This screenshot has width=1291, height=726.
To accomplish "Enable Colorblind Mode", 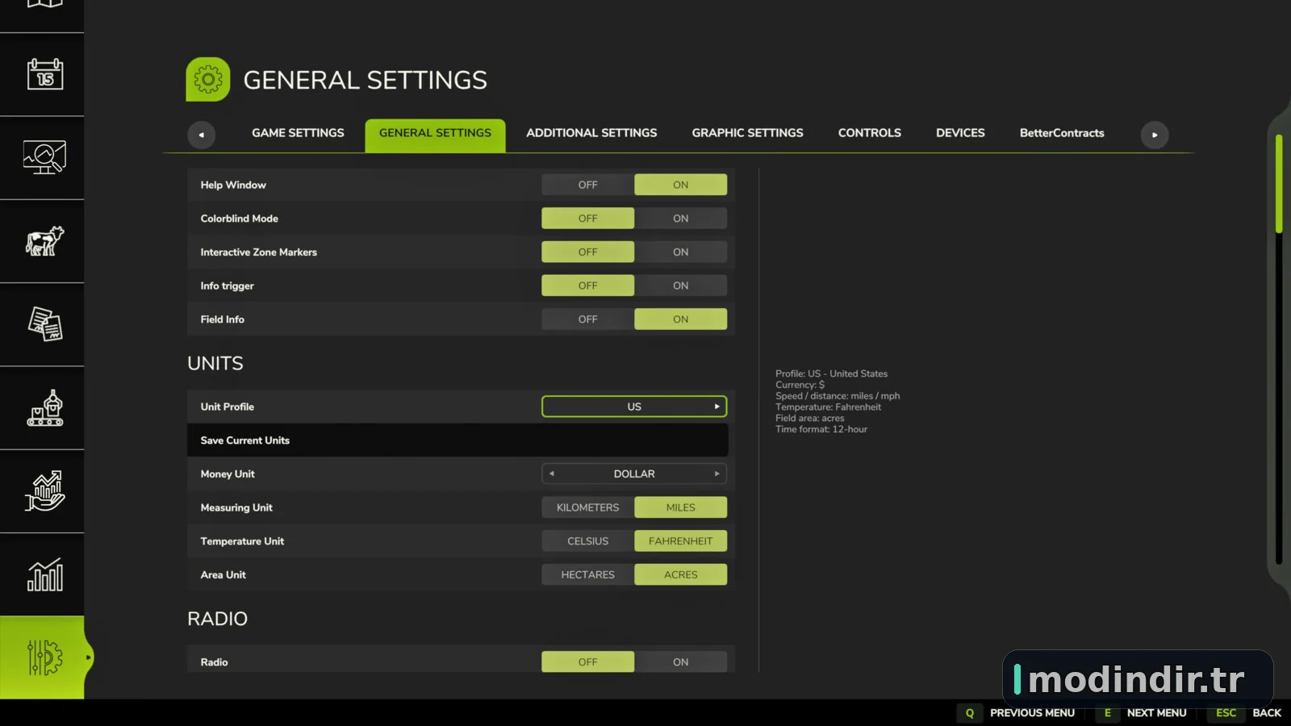I will point(680,219).
